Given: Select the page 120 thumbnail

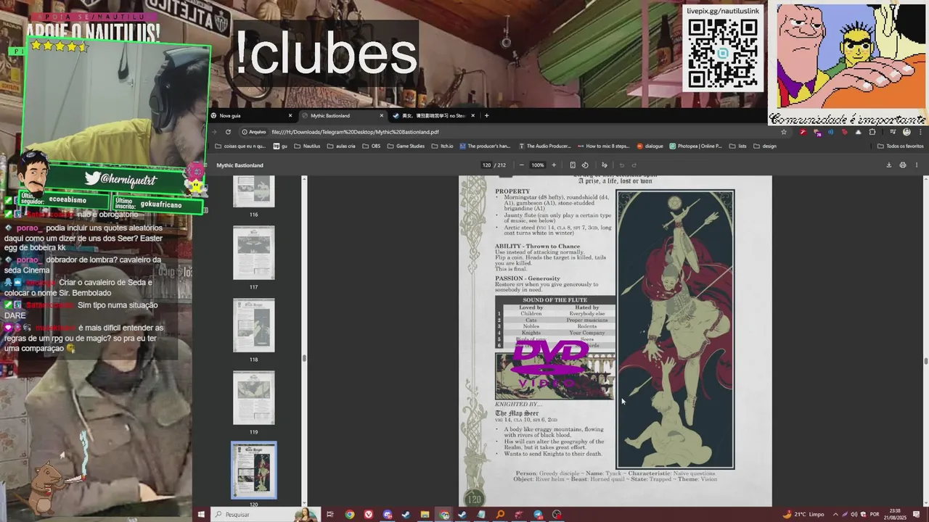Looking at the screenshot, I should (253, 470).
